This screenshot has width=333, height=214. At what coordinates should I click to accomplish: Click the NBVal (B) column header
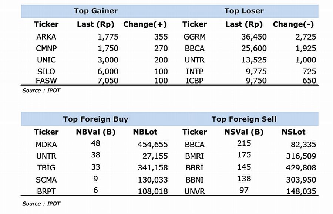click(x=95, y=132)
